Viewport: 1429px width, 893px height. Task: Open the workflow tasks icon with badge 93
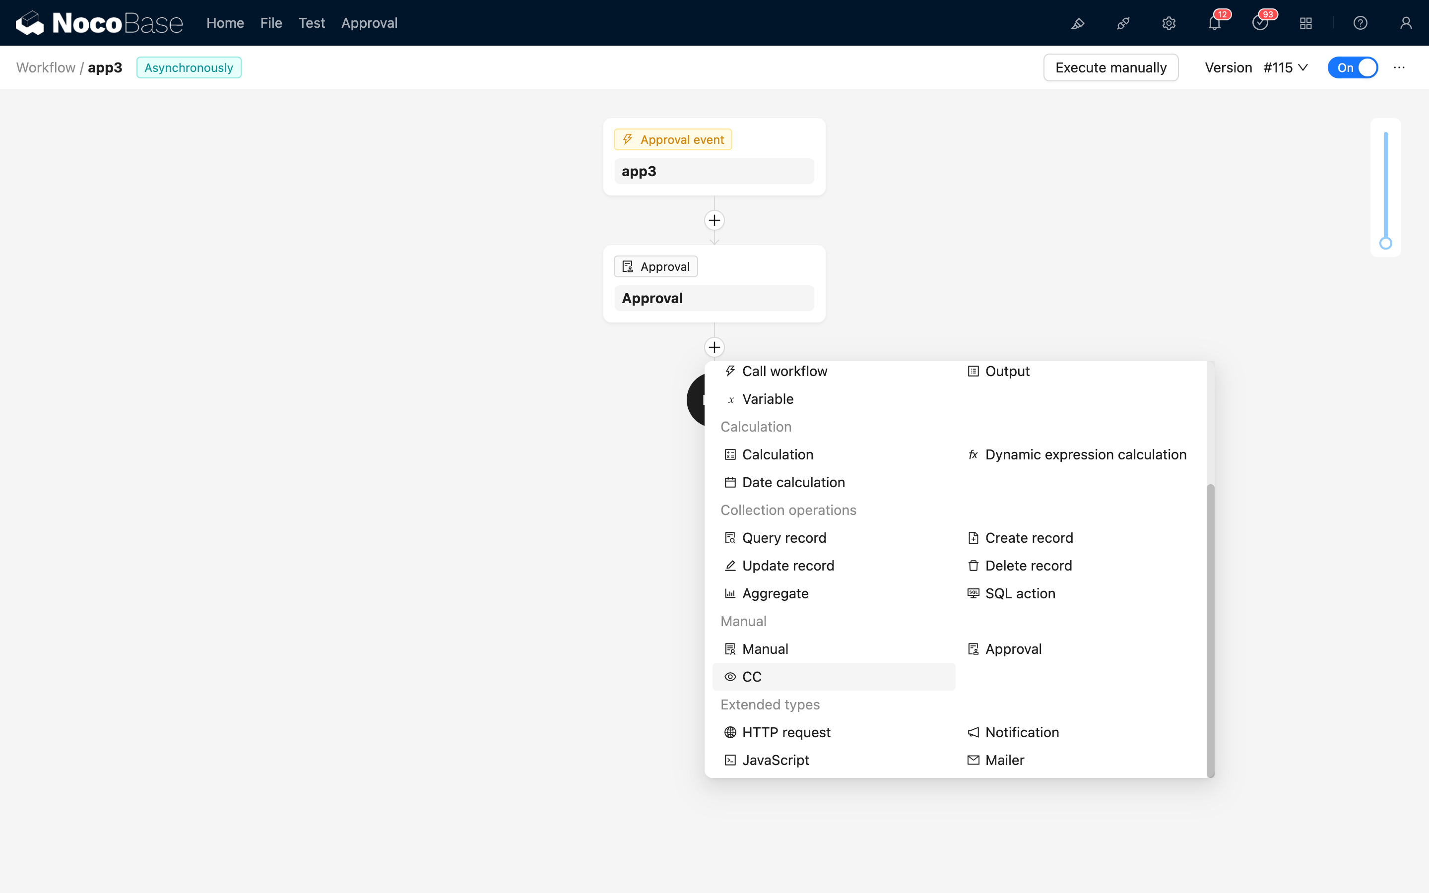tap(1259, 23)
